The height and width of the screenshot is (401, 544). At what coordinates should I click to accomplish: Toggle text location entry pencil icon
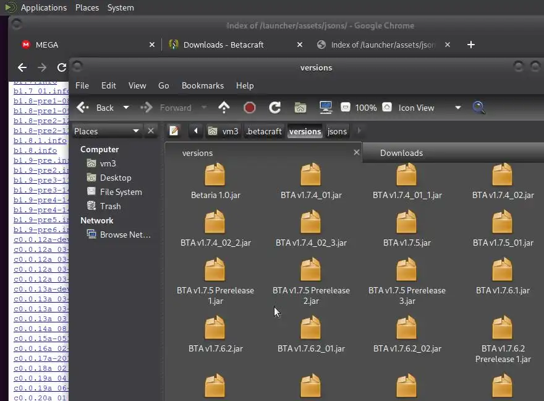[x=174, y=131]
